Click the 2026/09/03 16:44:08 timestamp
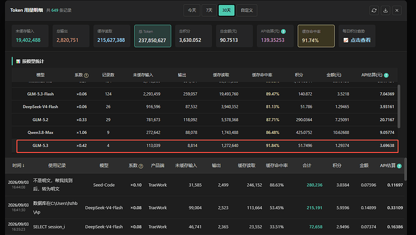Image resolution: width=416 pixels, height=235 pixels. coord(18,184)
